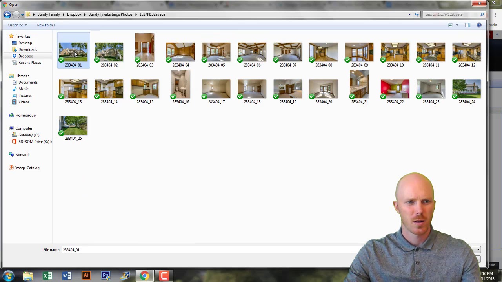This screenshot has height=282, width=502.
Task: Select the 283404_25 lawn photo
Action: (73, 126)
